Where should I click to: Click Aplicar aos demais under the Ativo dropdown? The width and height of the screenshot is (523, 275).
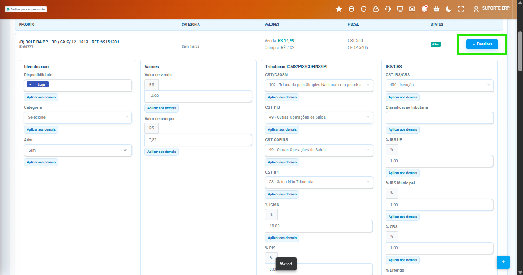[x=41, y=162]
